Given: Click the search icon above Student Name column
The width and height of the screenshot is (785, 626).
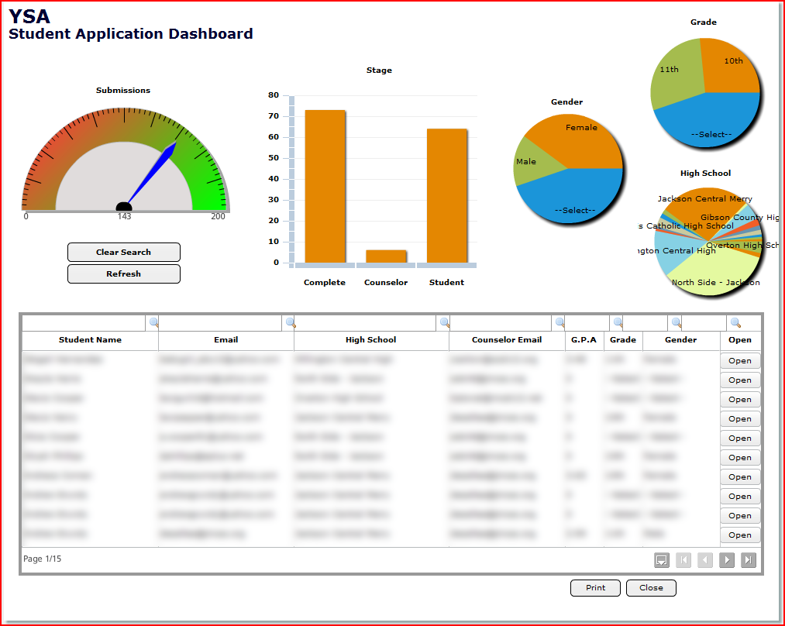Looking at the screenshot, I should (153, 322).
